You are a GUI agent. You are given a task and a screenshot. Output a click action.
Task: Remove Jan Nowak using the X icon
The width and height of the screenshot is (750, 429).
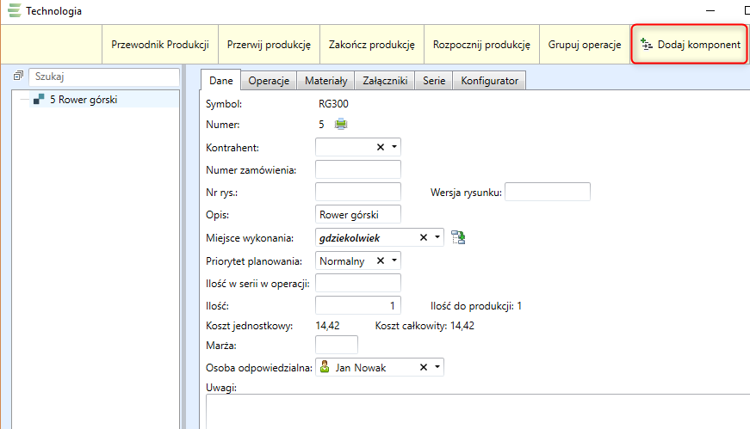(x=424, y=367)
